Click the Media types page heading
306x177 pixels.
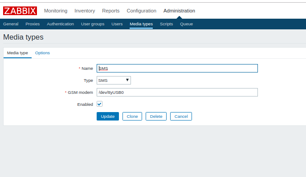pos(23,37)
